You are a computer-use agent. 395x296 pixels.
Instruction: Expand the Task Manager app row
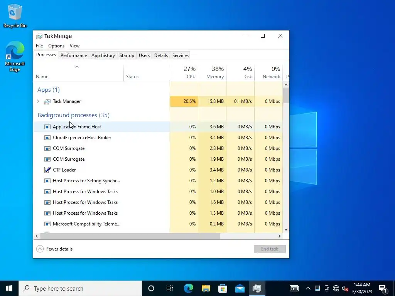click(38, 101)
